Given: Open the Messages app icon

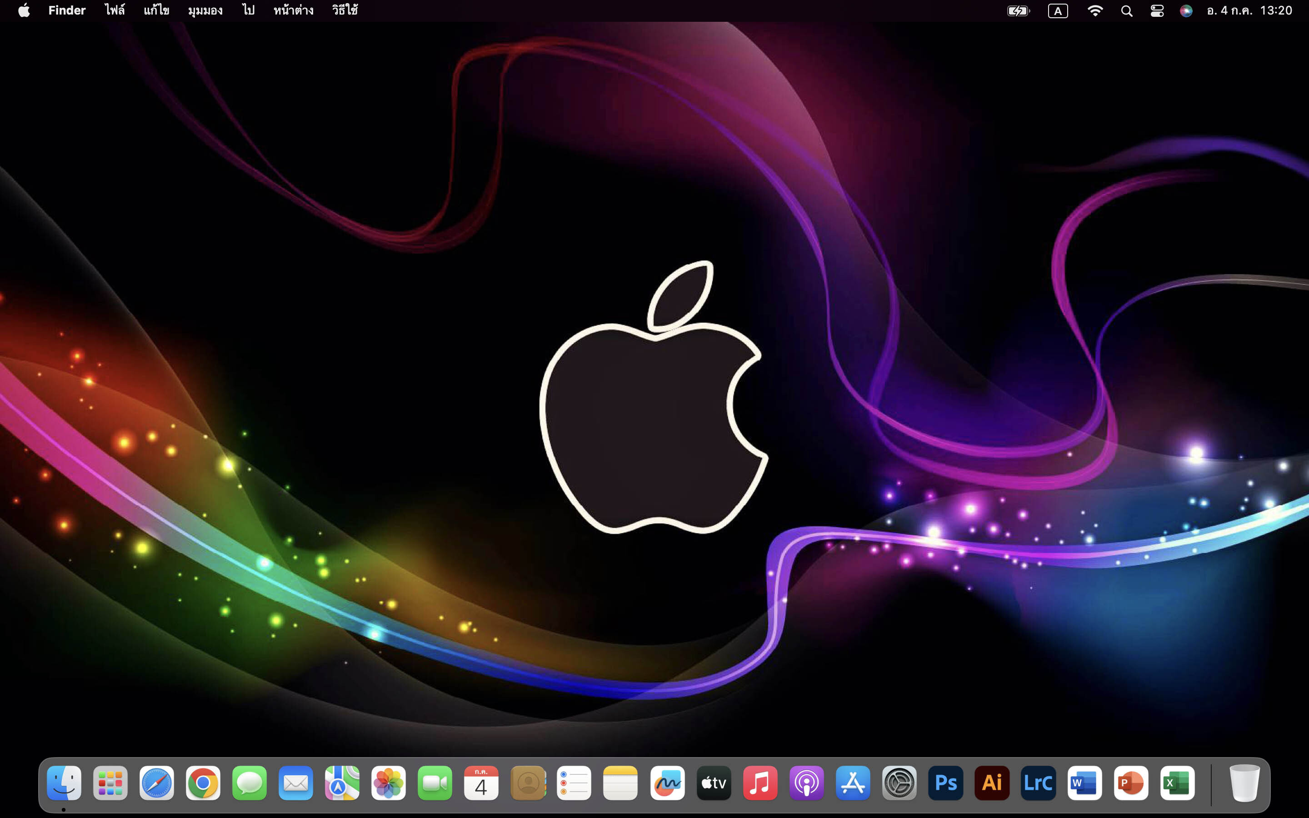Looking at the screenshot, I should click(x=250, y=783).
